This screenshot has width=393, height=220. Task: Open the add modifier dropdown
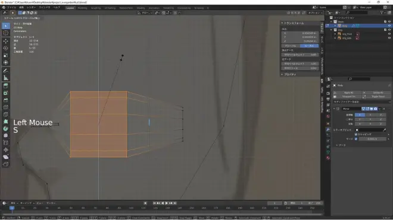pyautogui.click(x=361, y=102)
